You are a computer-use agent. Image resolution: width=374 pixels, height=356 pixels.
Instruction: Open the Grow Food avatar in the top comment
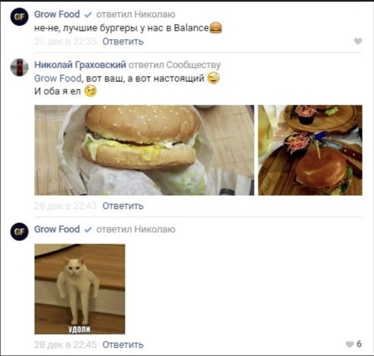[x=19, y=17]
